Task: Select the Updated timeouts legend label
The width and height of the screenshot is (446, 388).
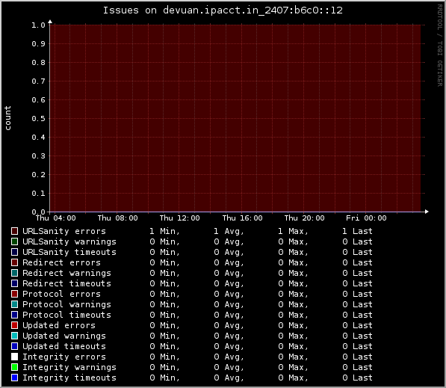Action: tap(64, 346)
